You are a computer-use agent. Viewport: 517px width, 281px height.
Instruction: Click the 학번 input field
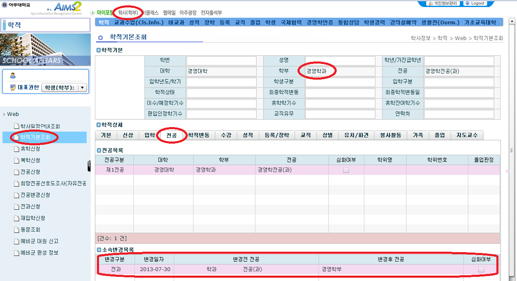pos(222,61)
